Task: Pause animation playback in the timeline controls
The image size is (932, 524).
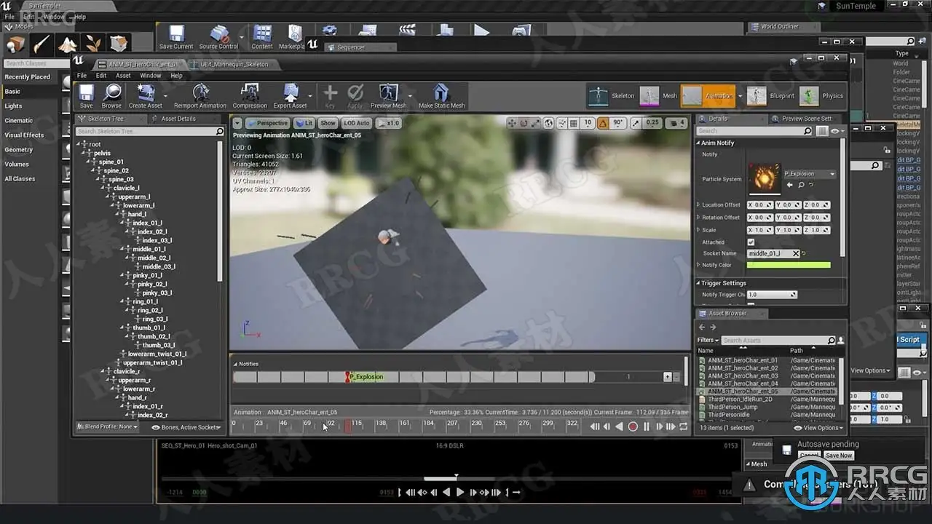Action: (x=646, y=426)
